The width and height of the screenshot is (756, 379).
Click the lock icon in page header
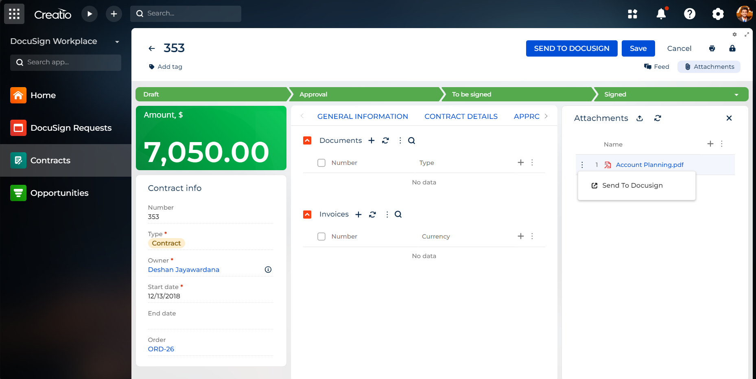[732, 48]
